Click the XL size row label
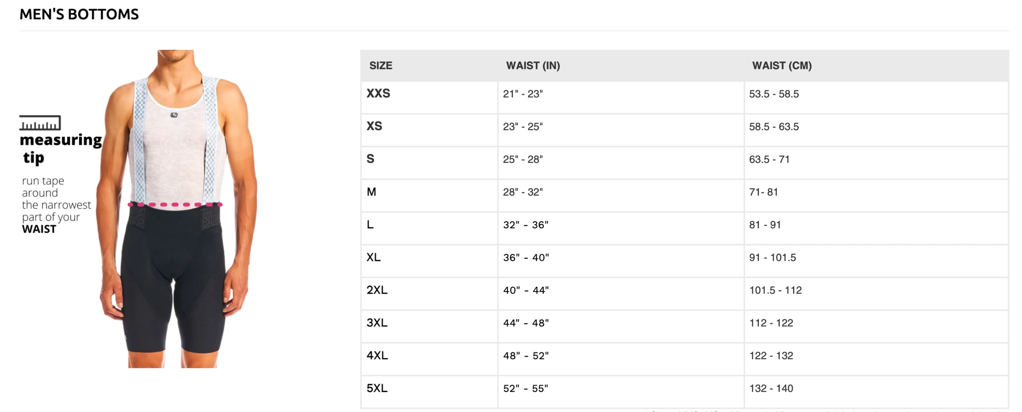Viewport: 1022px width, 412px height. point(373,257)
